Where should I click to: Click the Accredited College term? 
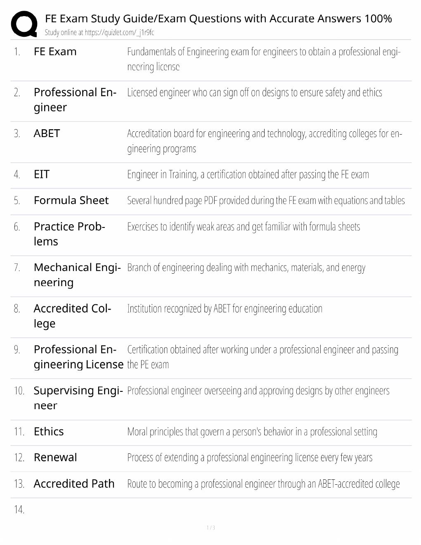pos(72,316)
